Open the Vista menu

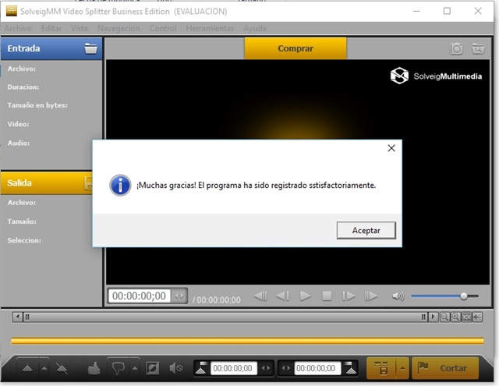80,28
